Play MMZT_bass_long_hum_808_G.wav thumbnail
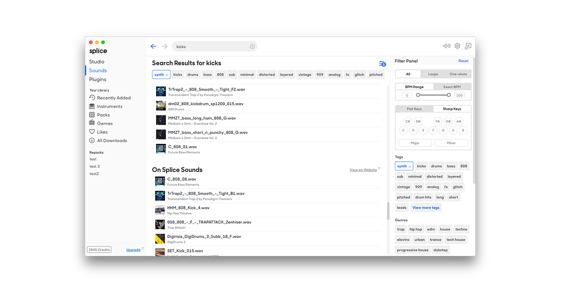Screen dimensions: 561x295 pyautogui.click(x=161, y=120)
